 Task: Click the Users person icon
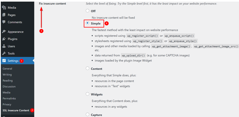pos(4,46)
